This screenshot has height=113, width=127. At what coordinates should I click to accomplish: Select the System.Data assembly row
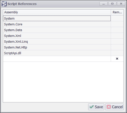(57, 30)
